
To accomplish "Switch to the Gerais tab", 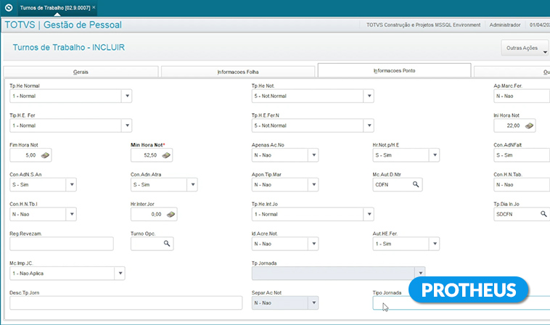I will [x=81, y=72].
